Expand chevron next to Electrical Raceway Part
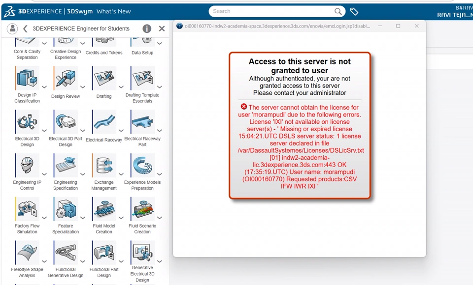The height and width of the screenshot is (285, 473). click(160, 131)
